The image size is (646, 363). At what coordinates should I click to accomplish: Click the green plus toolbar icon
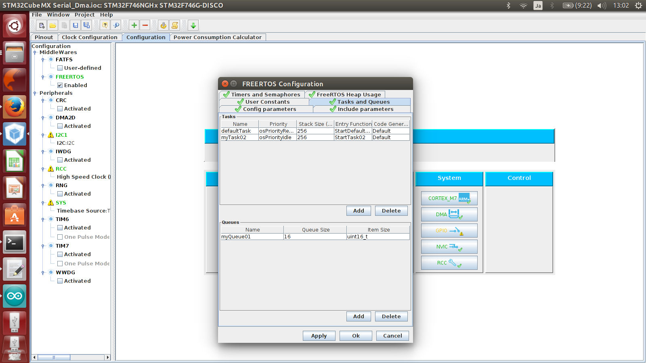click(134, 25)
